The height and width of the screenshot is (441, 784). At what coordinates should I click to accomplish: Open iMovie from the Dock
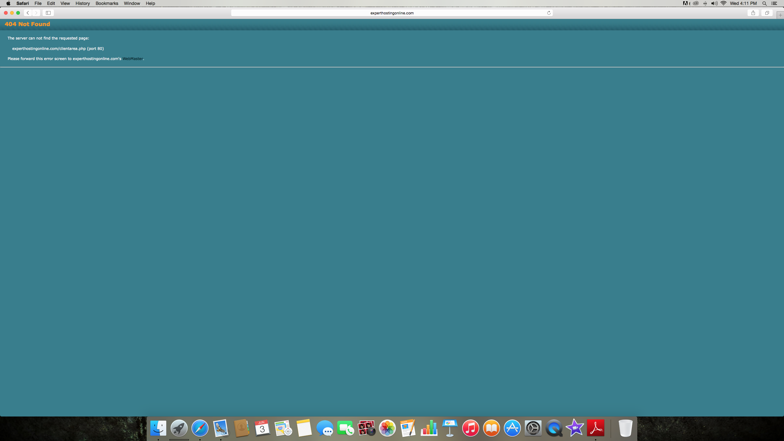pos(575,428)
